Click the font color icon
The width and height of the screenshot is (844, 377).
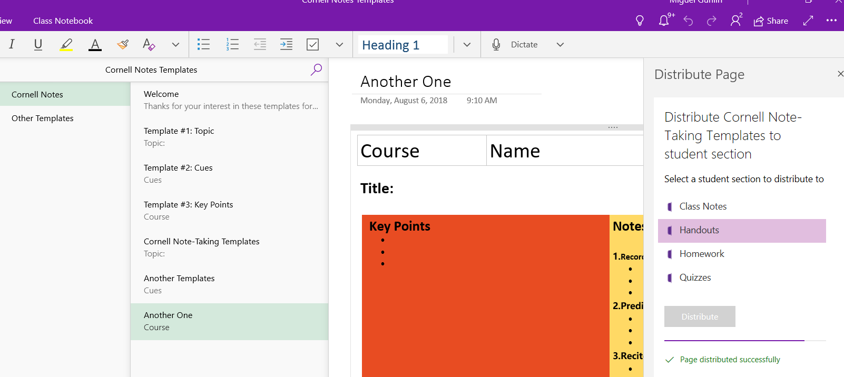[95, 44]
